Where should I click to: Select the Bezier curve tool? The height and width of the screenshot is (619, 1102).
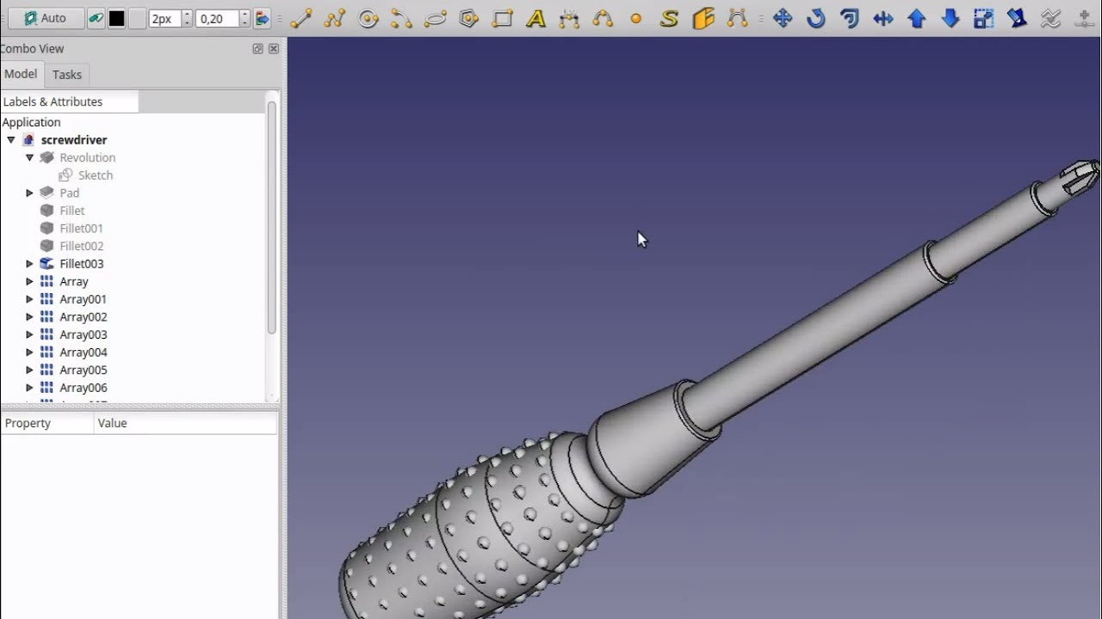(x=737, y=18)
